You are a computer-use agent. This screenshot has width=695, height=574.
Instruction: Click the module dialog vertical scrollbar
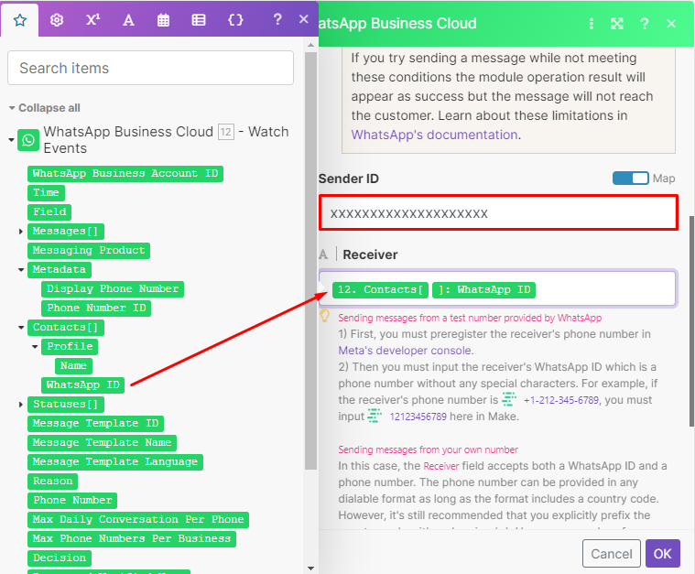point(691,321)
